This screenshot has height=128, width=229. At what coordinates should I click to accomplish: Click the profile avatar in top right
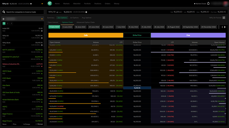pos(226,4)
